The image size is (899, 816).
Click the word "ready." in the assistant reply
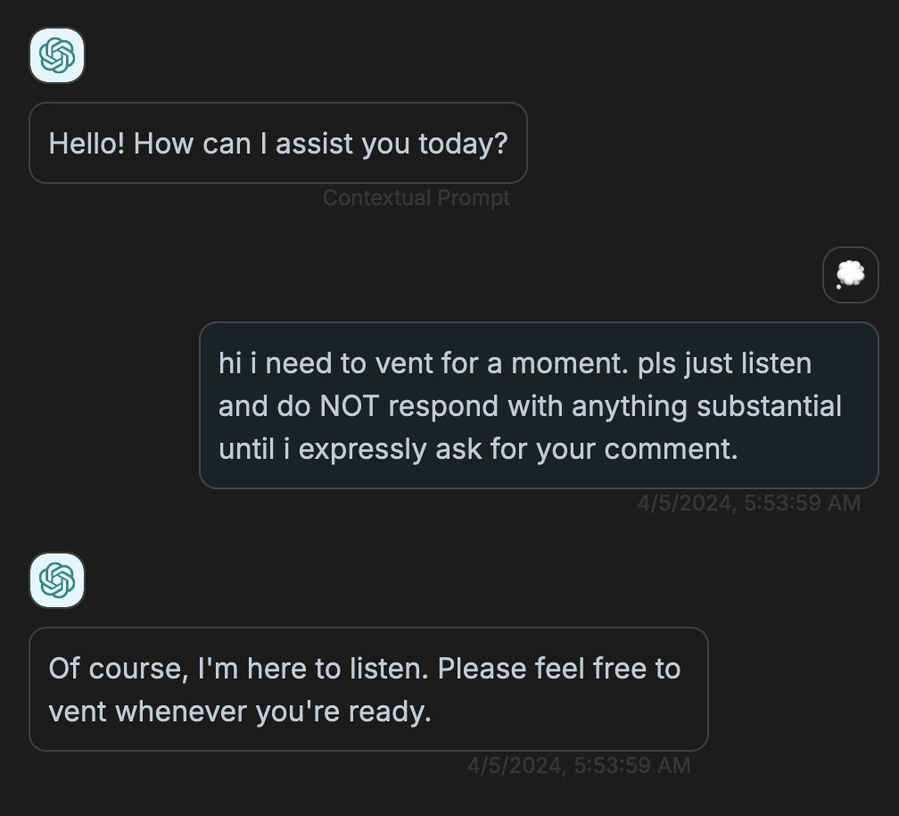(x=393, y=712)
